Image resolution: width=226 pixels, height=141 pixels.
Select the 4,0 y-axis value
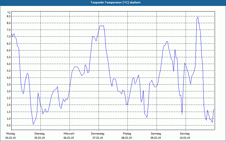tap(9, 78)
